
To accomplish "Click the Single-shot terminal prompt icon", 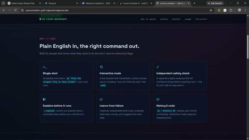I will coord(45,67).
